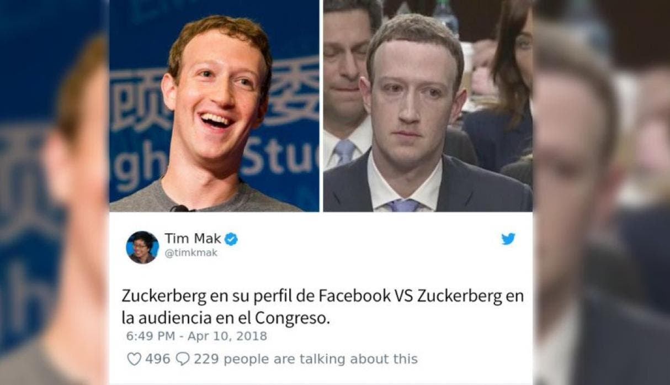Click the blue verified checkmark badge
Image resolution: width=670 pixels, height=385 pixels.
[232, 239]
